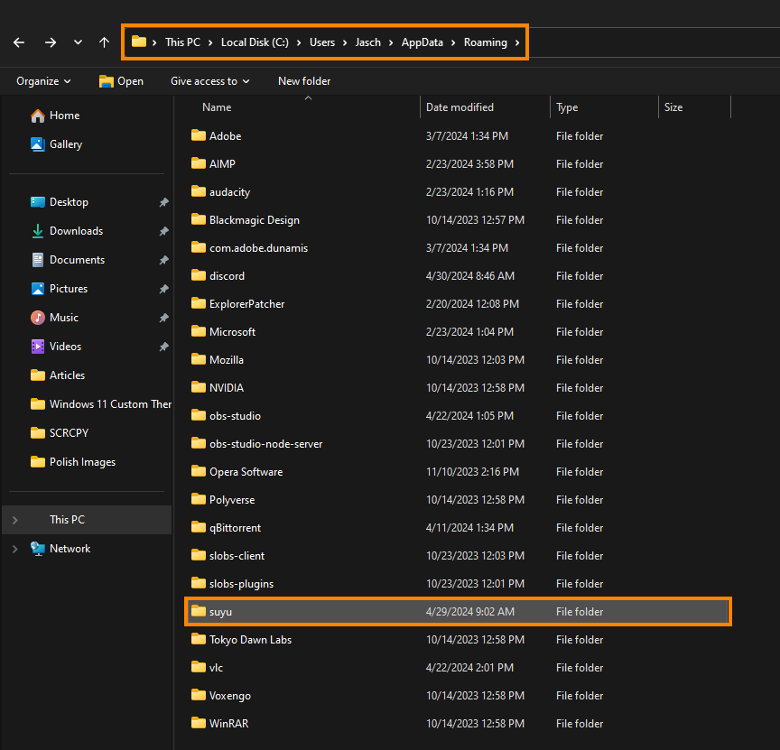This screenshot has height=750, width=780.
Task: Open recent locations dropdown chevron
Action: [78, 42]
